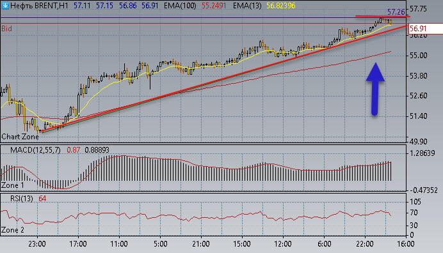Click the 16:00 time axis label

point(406,244)
